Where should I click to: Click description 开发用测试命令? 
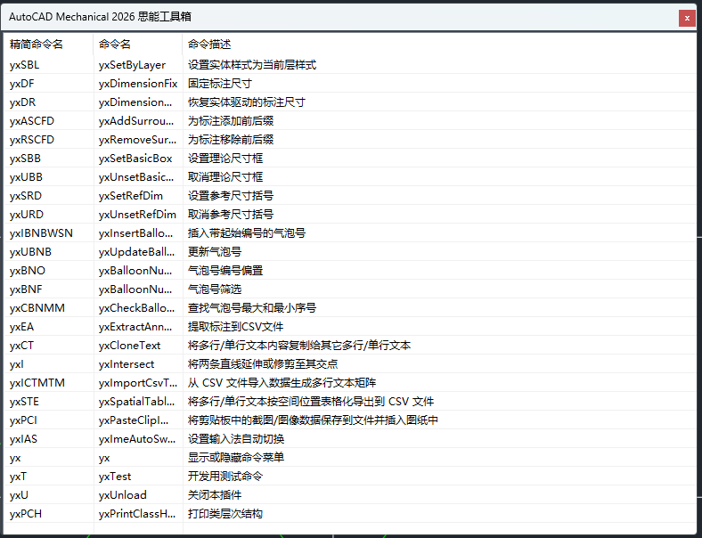coord(225,477)
